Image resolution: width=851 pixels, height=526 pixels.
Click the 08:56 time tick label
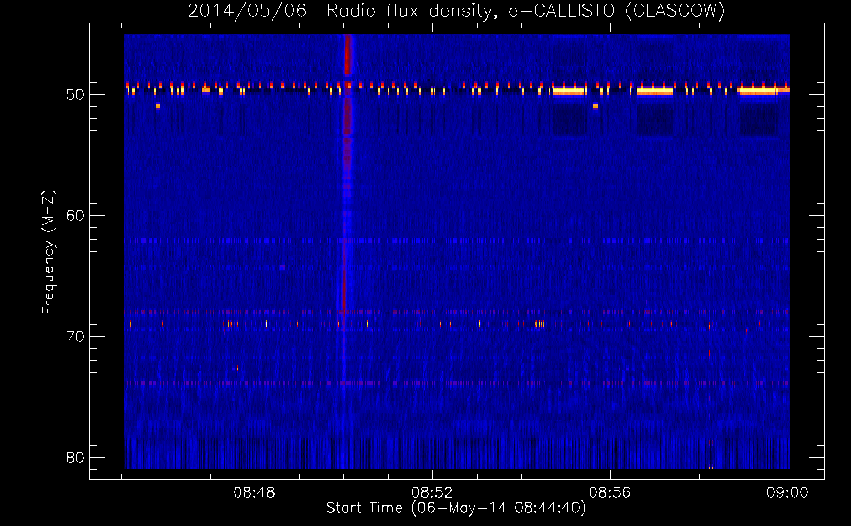coord(610,493)
